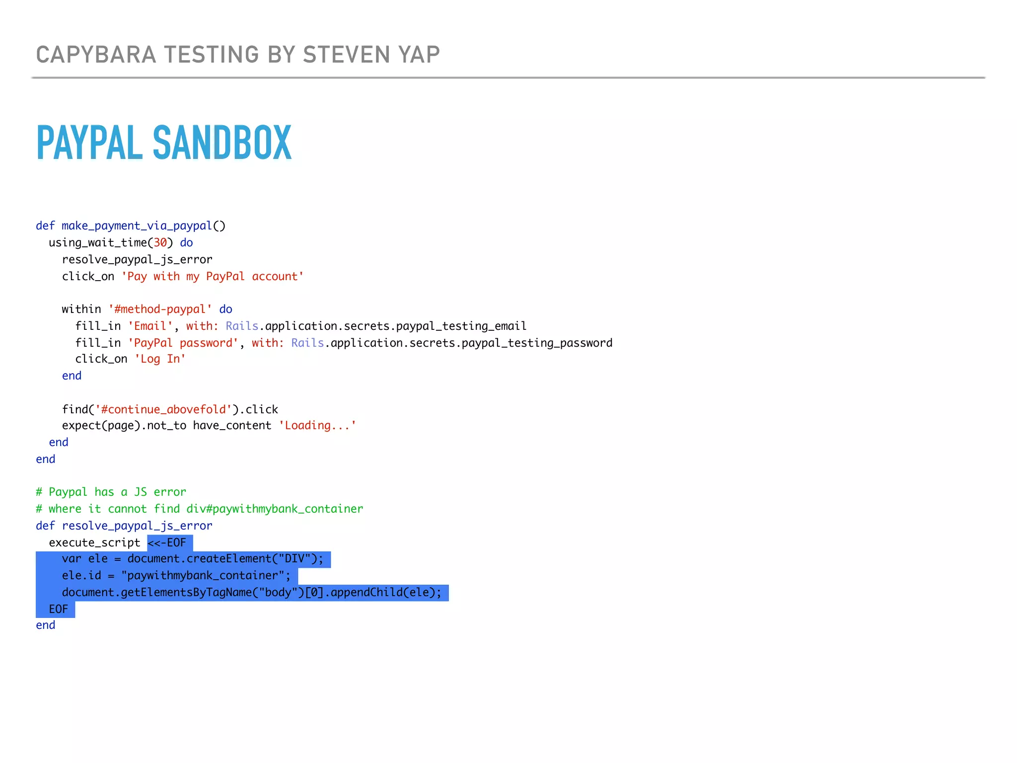Click the find('#continue_abovefold').click line
1017x763 pixels.
click(170, 410)
